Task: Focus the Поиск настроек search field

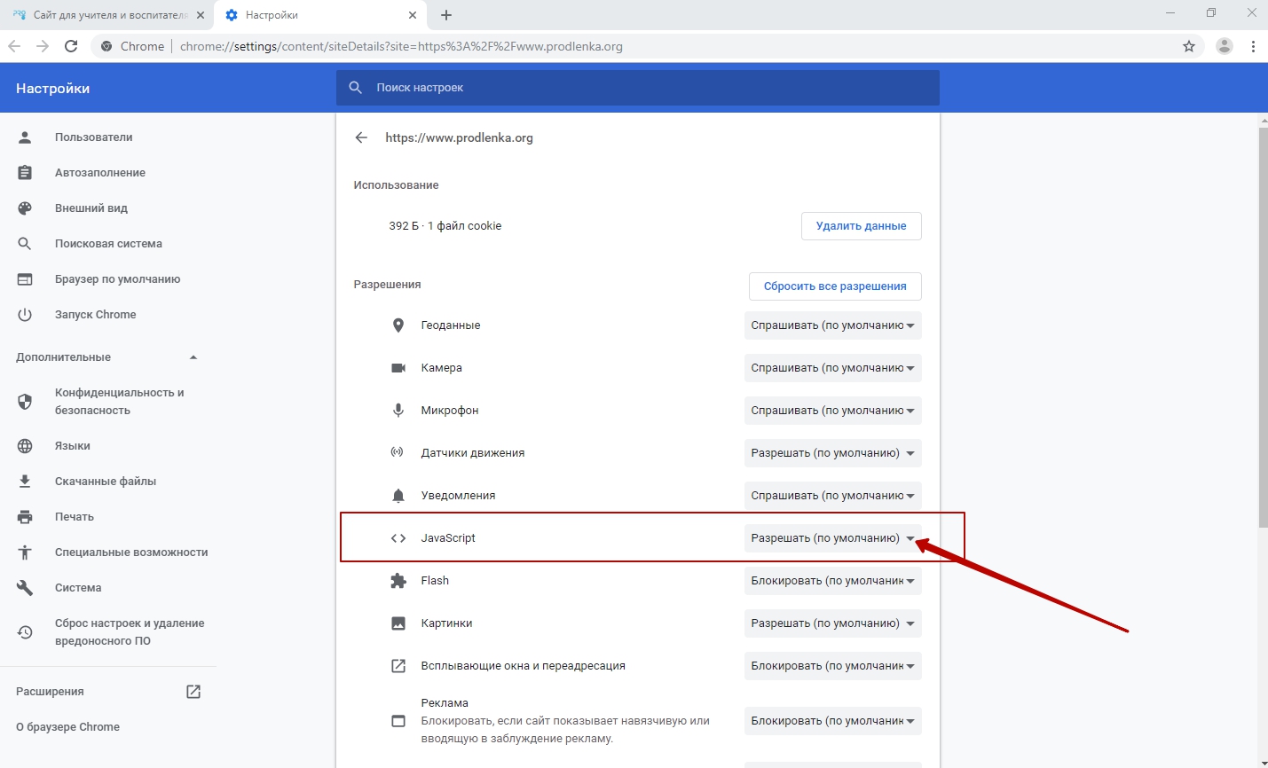Action: tap(648, 88)
